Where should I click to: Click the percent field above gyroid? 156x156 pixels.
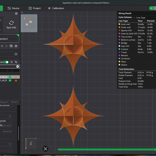tap(6, 116)
